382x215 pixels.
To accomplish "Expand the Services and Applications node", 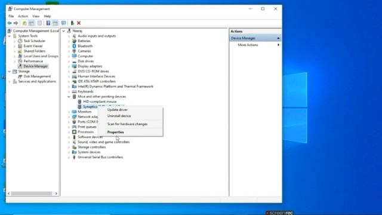I will [10, 82].
